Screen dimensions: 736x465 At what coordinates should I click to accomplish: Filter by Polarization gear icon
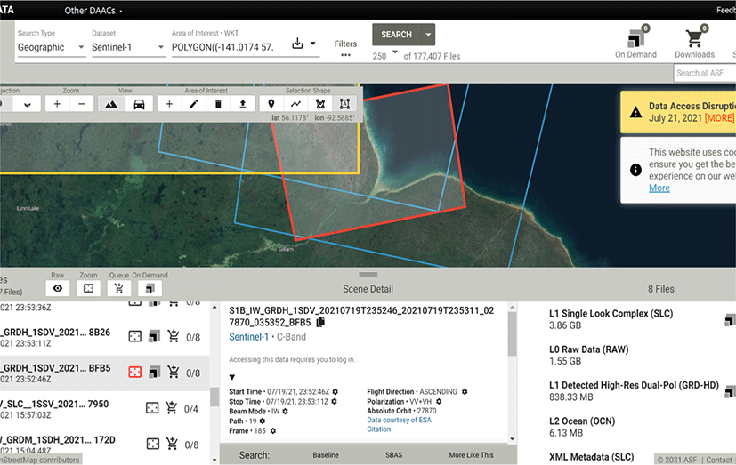439,401
